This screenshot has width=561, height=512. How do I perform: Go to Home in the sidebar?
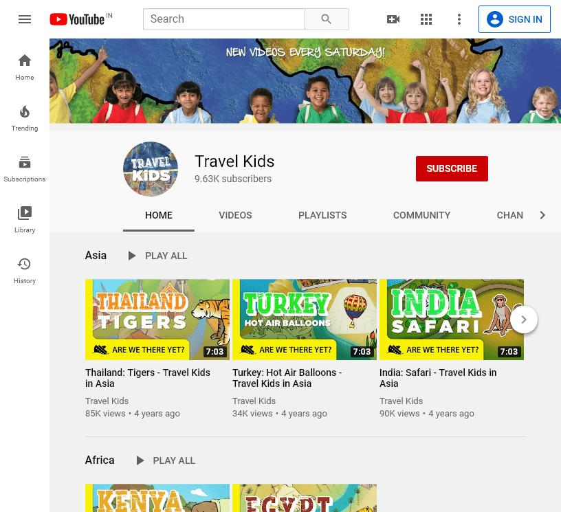click(25, 67)
